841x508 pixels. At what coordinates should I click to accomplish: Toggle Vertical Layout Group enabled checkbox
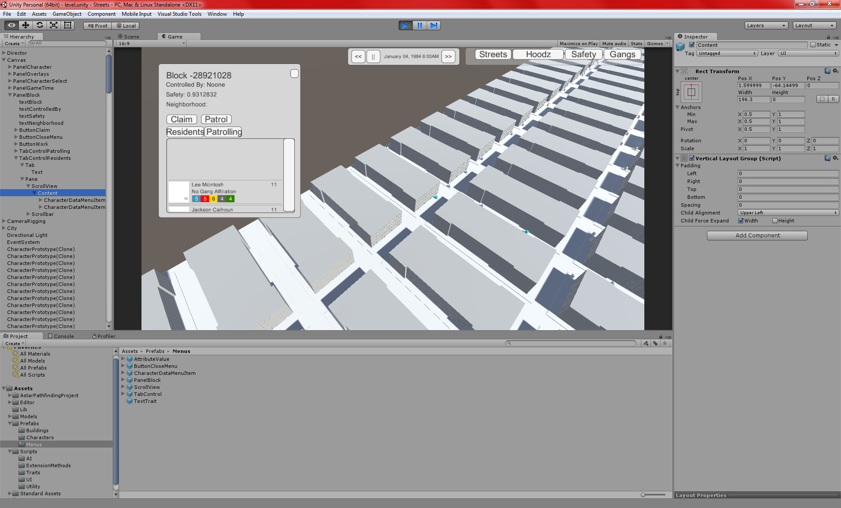coord(692,158)
